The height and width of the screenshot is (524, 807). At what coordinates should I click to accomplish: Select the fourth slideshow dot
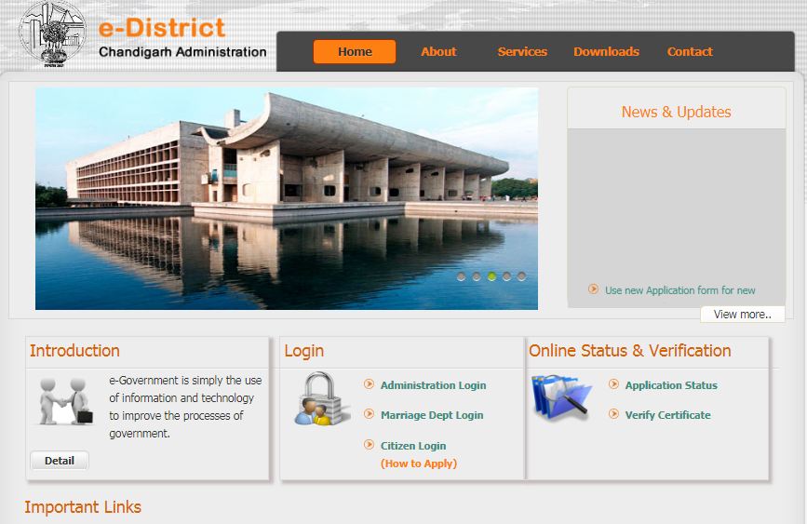click(x=507, y=276)
